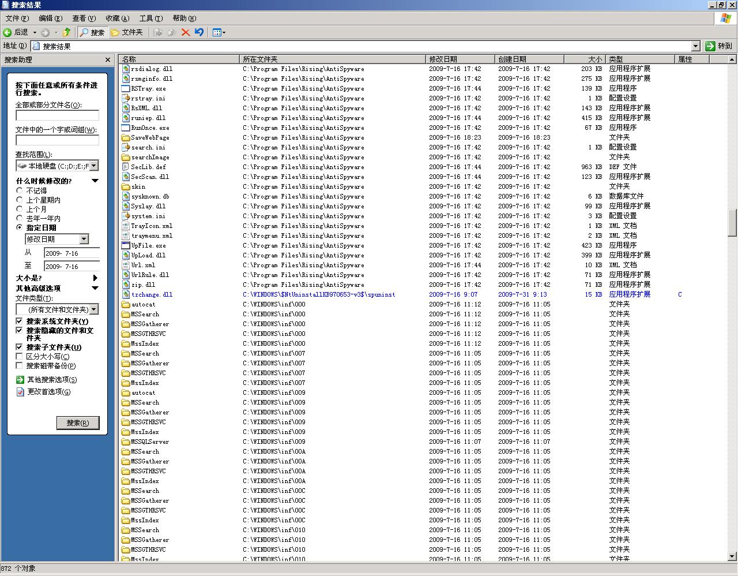Viewport: 738px width, 576px height.
Task: Click the blue Undo arrow icon
Action: (199, 32)
